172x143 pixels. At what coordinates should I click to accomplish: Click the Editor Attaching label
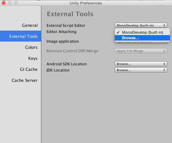click(61, 32)
